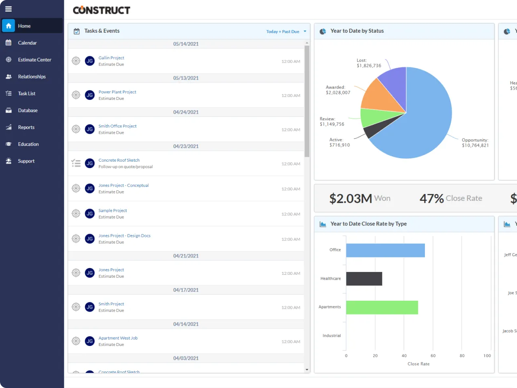Click the Relationships people icon
Image resolution: width=517 pixels, height=388 pixels.
8,77
